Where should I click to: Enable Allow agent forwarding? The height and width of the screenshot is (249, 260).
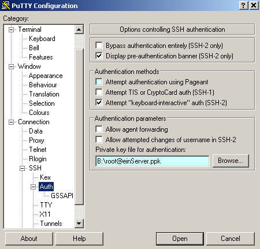point(99,129)
